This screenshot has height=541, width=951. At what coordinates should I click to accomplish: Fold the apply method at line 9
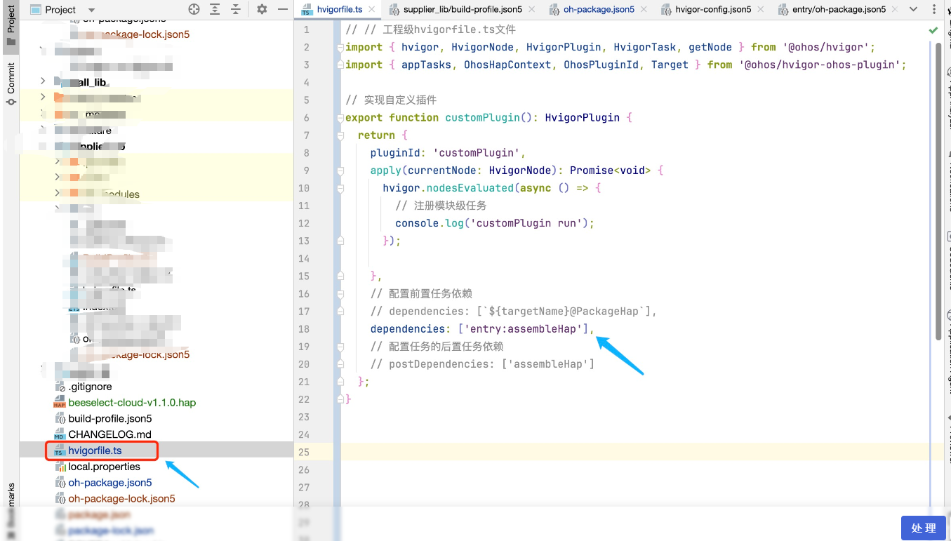click(340, 171)
